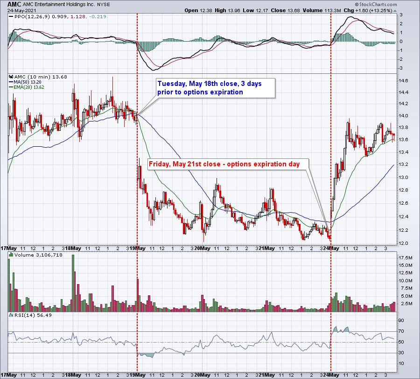Select the 'Close 13.68' header value
This screenshot has width=420, height=379.
point(285,10)
